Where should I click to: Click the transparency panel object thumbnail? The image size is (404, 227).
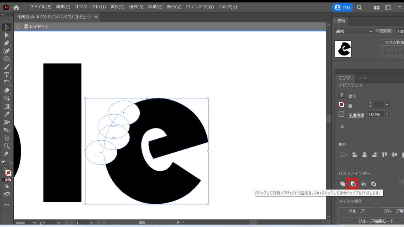[x=343, y=48]
